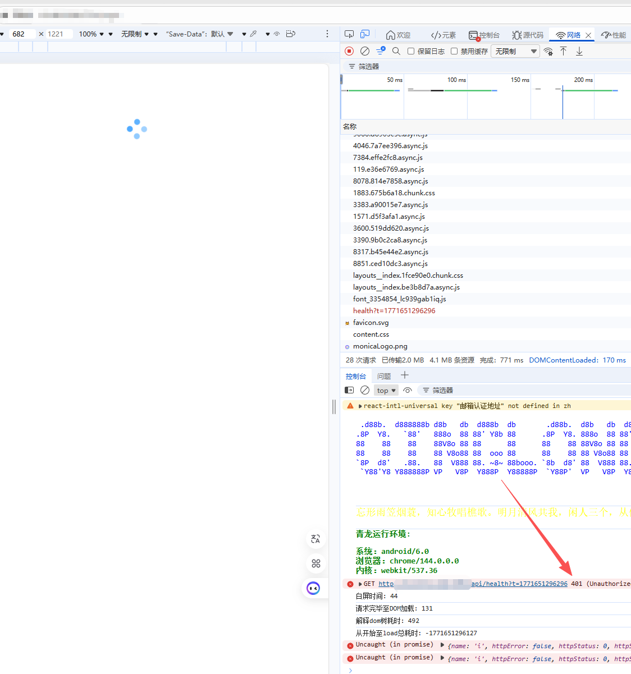
Task: Rotate the device screen orientation
Action: click(290, 34)
